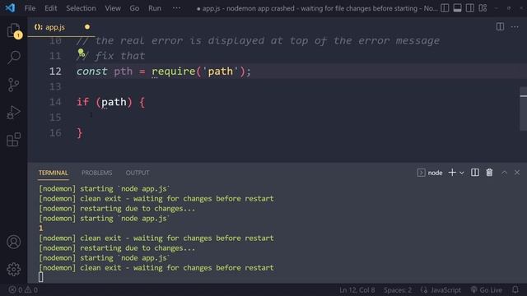Viewport: 527px width, 296px height.
Task: Click '[nodemon] restarting due to changes...' last occurrence
Action: pos(117,248)
